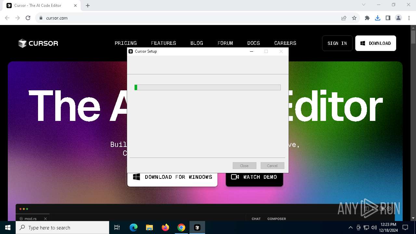Switch to CHAT tab in demo
416x234 pixels.
coord(256,219)
